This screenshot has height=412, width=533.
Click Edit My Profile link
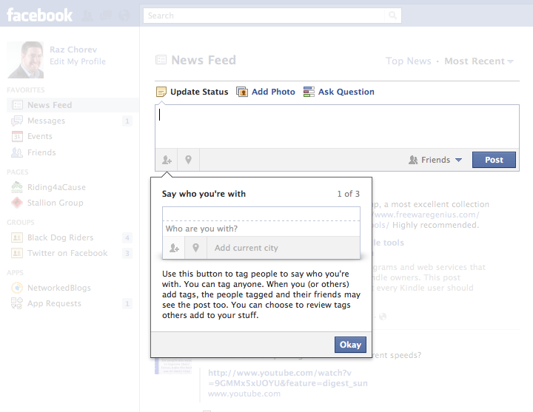[x=78, y=61]
